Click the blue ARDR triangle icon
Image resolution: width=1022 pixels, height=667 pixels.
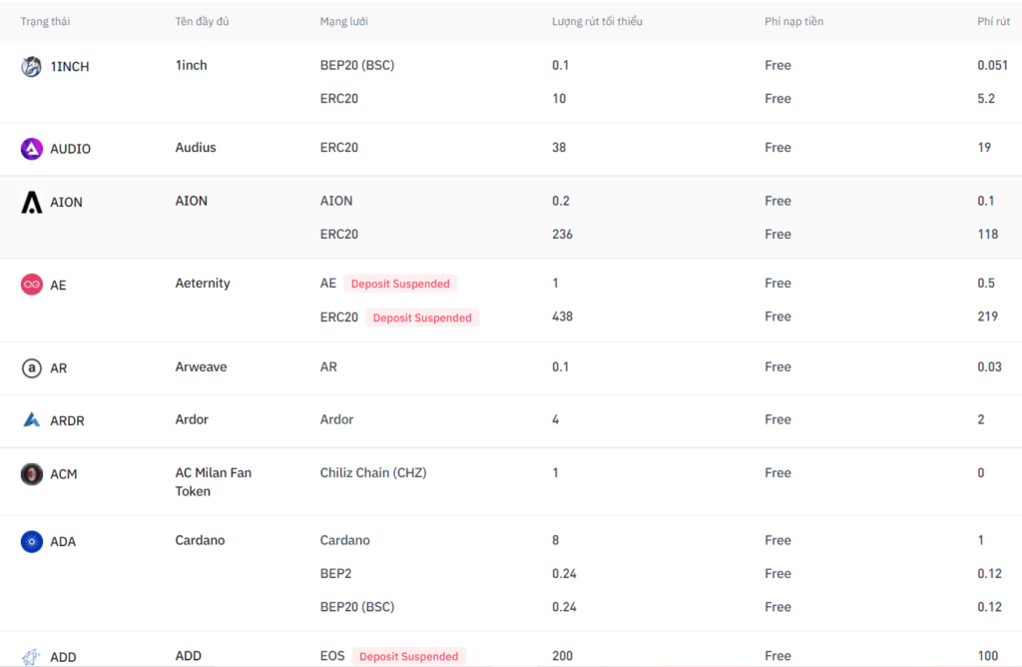pos(32,420)
